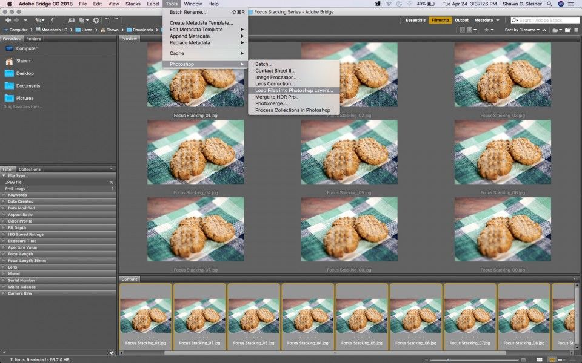Viewport: 582px width, 363px height.
Task: Navigate to Macintosh HD in path bar
Action: [x=52, y=30]
